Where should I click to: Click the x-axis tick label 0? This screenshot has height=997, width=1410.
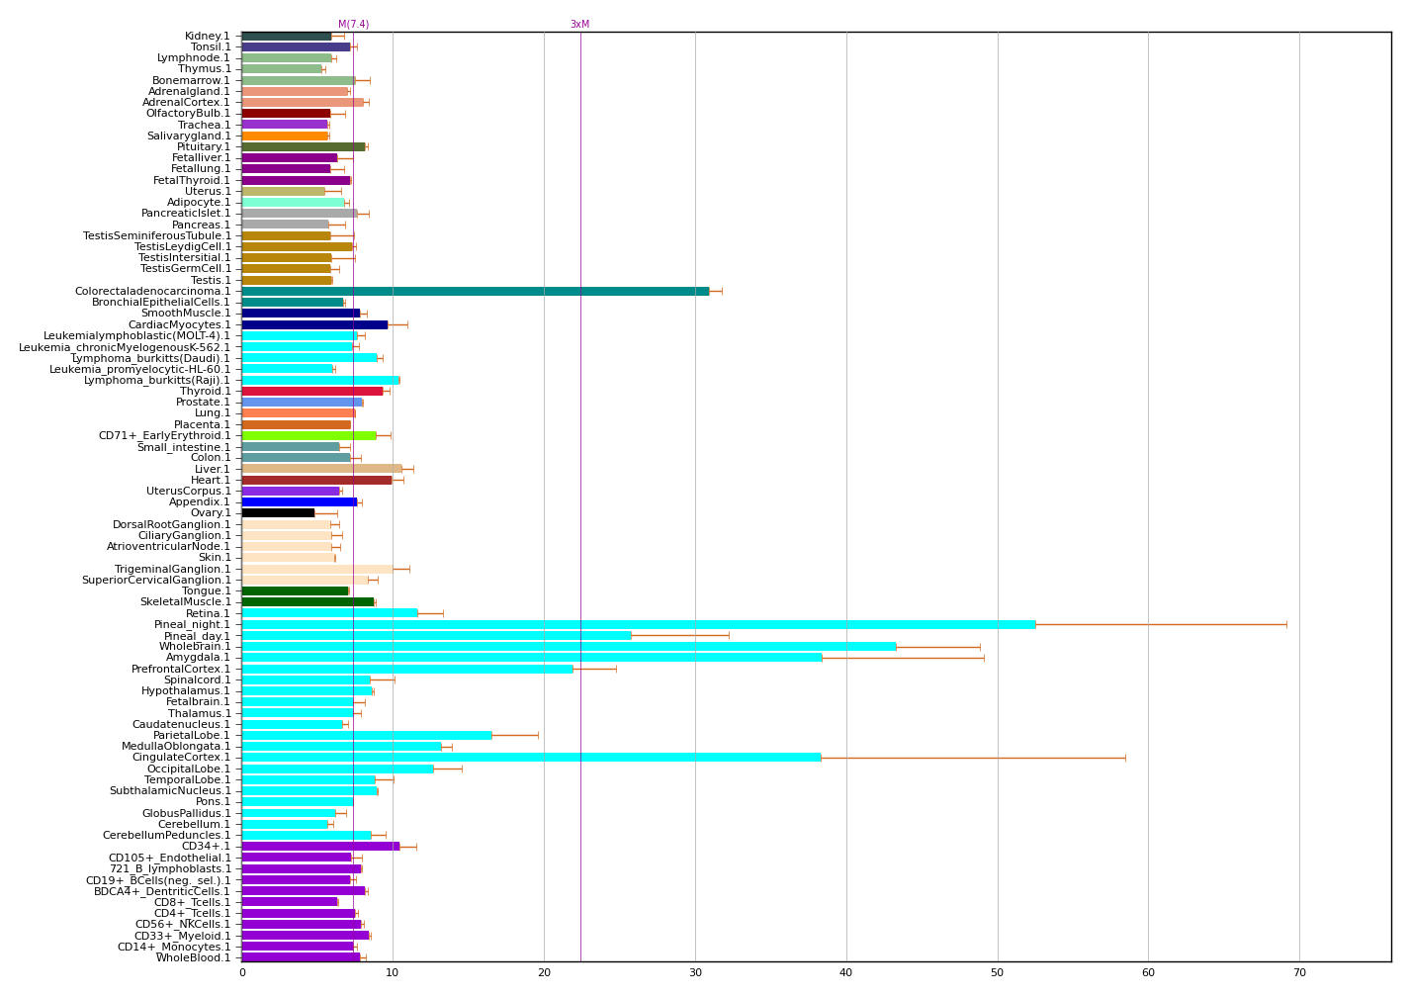242,973
